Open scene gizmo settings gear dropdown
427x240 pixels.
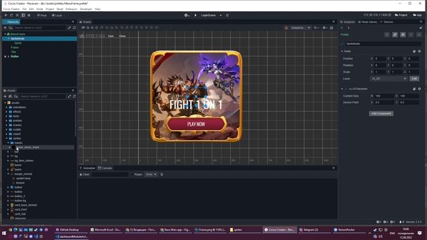[x=325, y=28]
